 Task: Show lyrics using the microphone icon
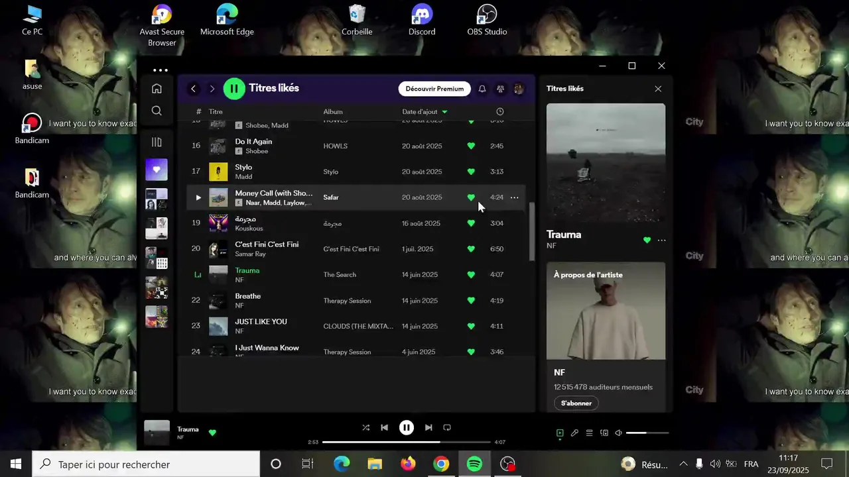point(574,433)
